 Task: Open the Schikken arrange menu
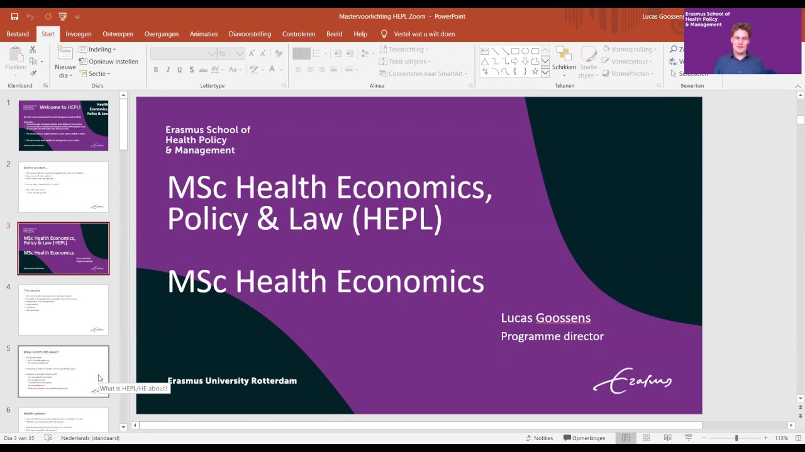click(x=564, y=62)
